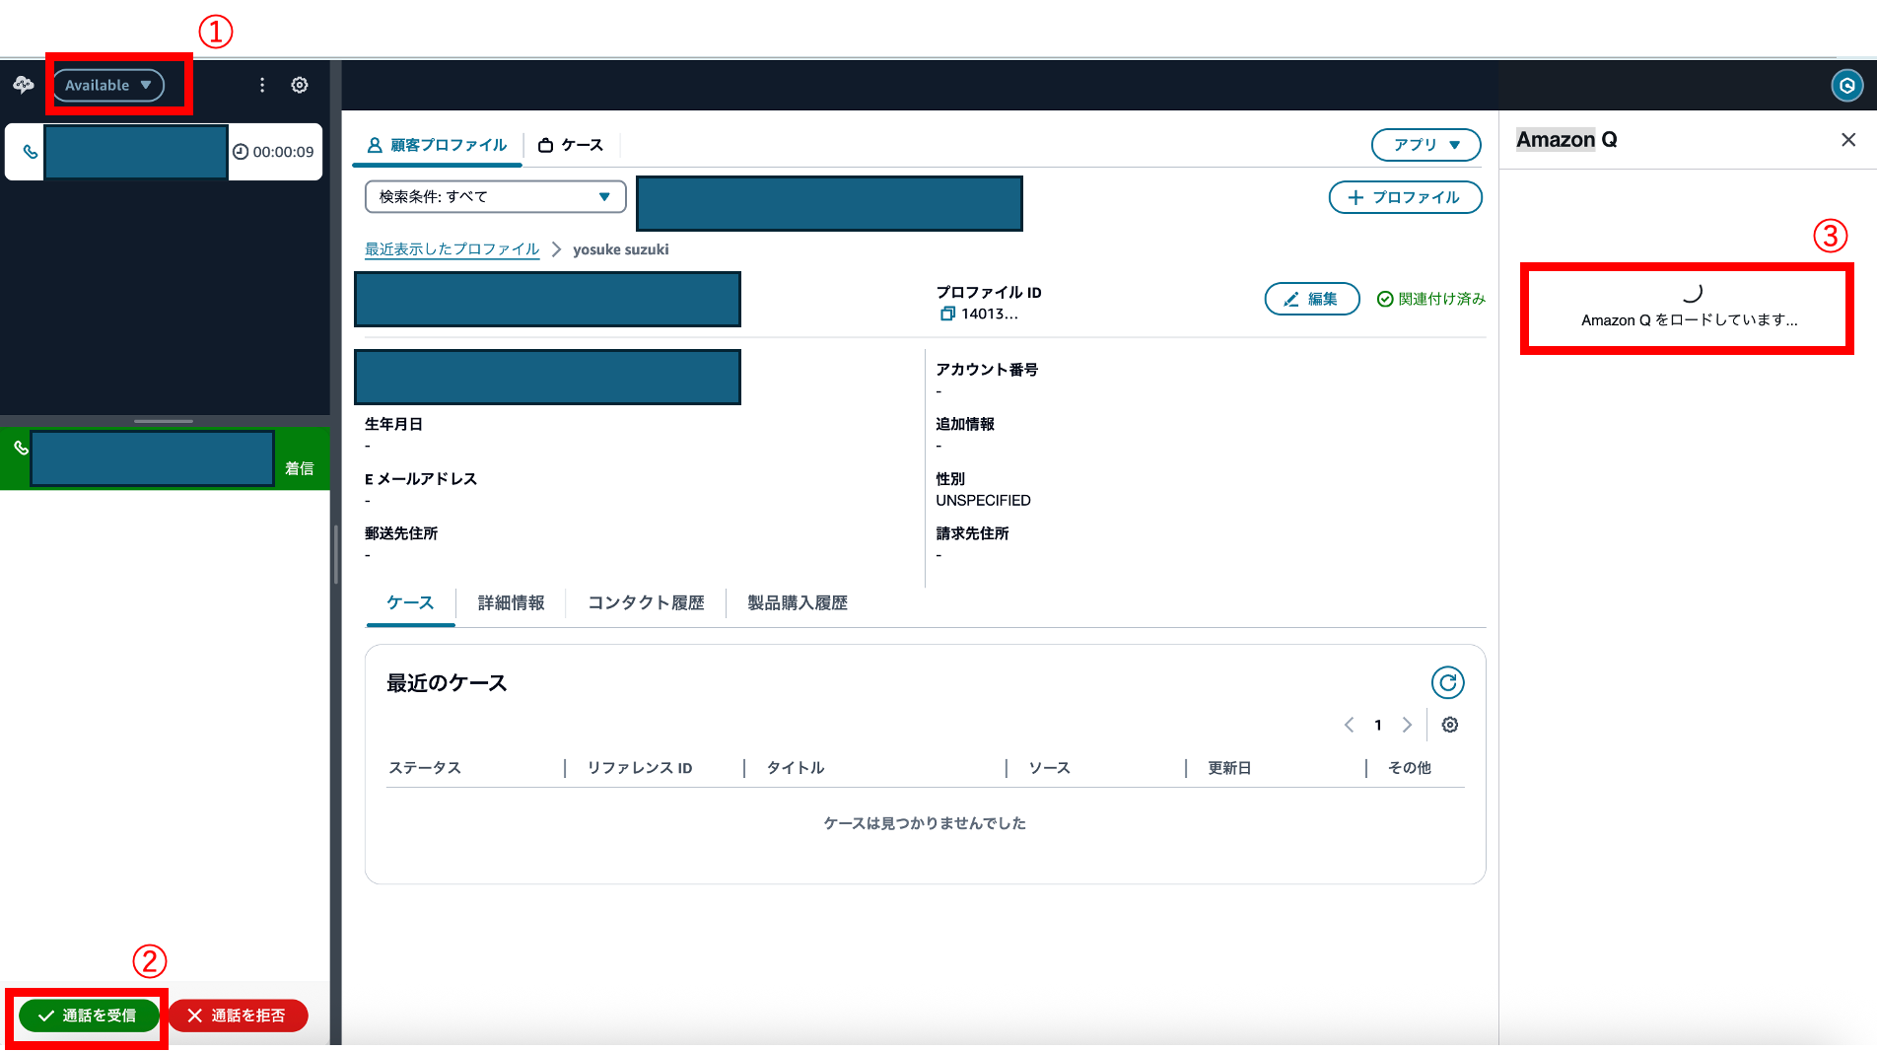Accept the call with 通話を受信
This screenshot has height=1051, width=1877.
[88, 1016]
